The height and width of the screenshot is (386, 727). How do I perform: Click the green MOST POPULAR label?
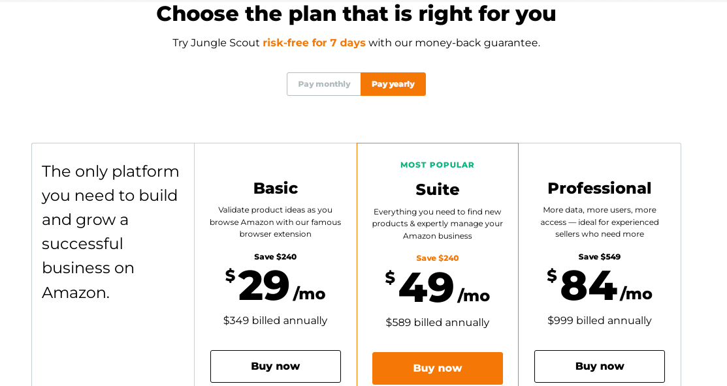coord(438,165)
